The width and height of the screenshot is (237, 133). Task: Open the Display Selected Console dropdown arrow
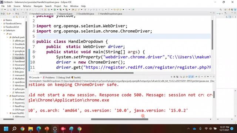(202, 77)
